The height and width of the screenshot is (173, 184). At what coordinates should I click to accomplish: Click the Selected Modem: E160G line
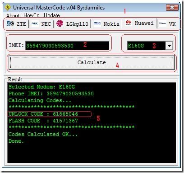[41, 87]
